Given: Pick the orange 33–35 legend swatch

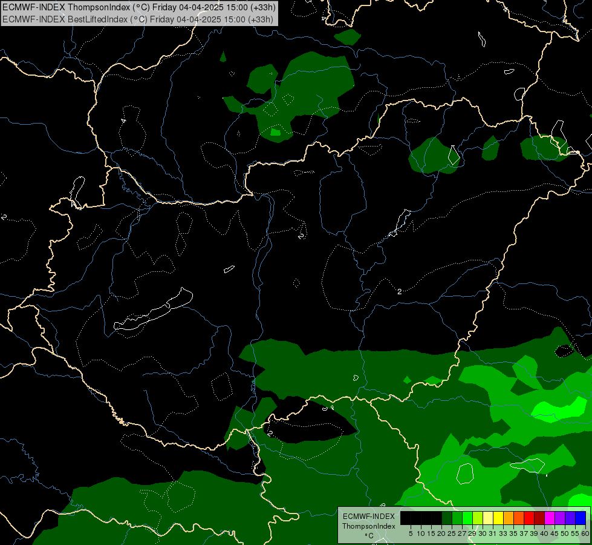Looking at the screenshot, I should (509, 518).
